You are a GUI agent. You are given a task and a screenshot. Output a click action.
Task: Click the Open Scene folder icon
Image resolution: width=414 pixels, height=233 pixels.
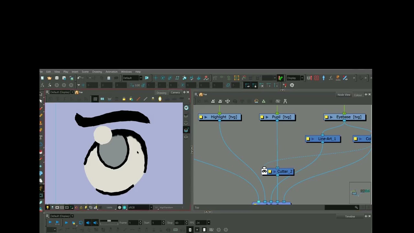pyautogui.click(x=49, y=78)
